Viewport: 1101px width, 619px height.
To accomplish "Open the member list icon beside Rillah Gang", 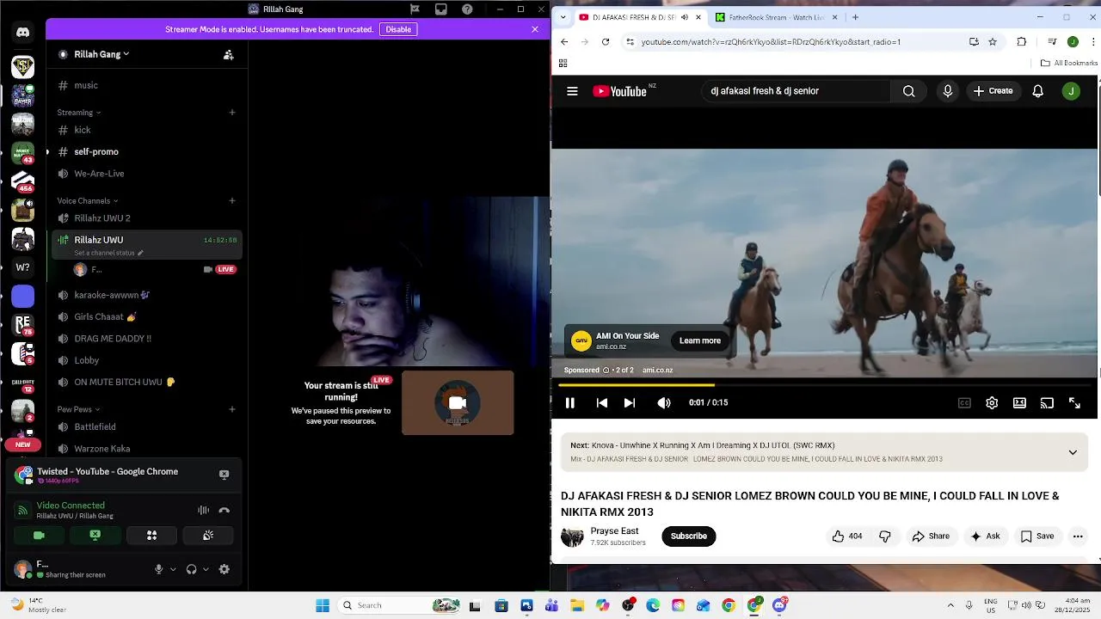I will pos(228,54).
